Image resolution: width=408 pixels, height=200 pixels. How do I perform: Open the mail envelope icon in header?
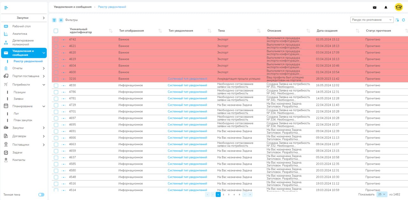(375, 7)
